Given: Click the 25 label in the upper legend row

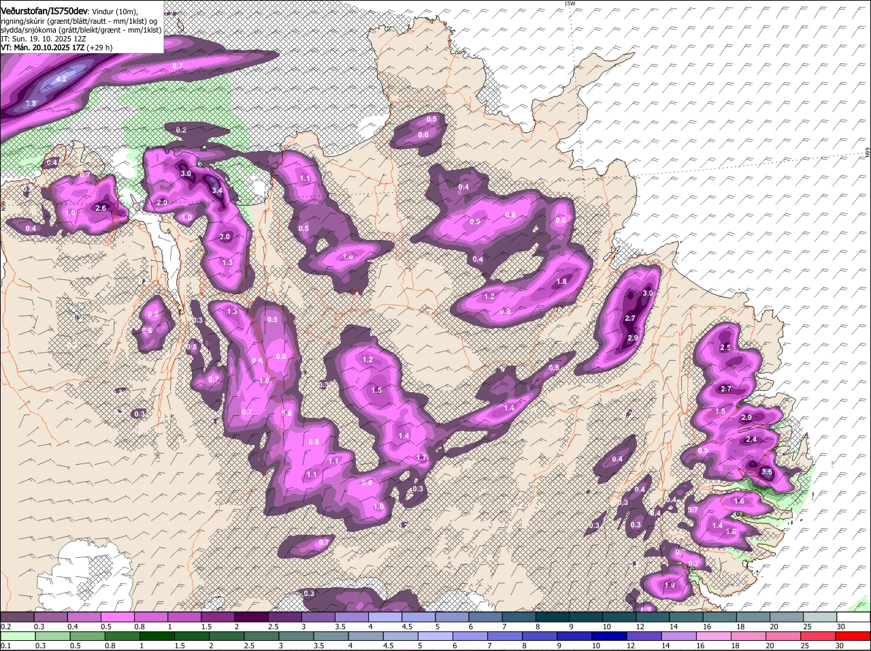Looking at the screenshot, I should pyautogui.click(x=807, y=626).
